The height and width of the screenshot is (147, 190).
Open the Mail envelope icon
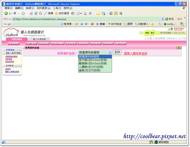pos(78,13)
